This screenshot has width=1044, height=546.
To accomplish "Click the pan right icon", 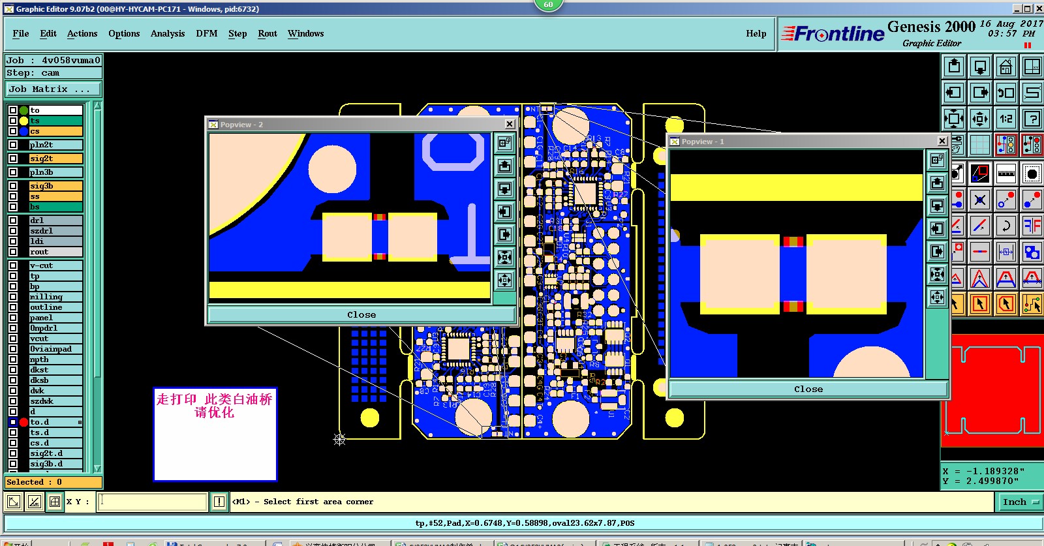I will click(x=980, y=93).
